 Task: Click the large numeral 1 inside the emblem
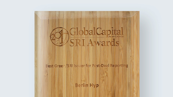[61, 37]
